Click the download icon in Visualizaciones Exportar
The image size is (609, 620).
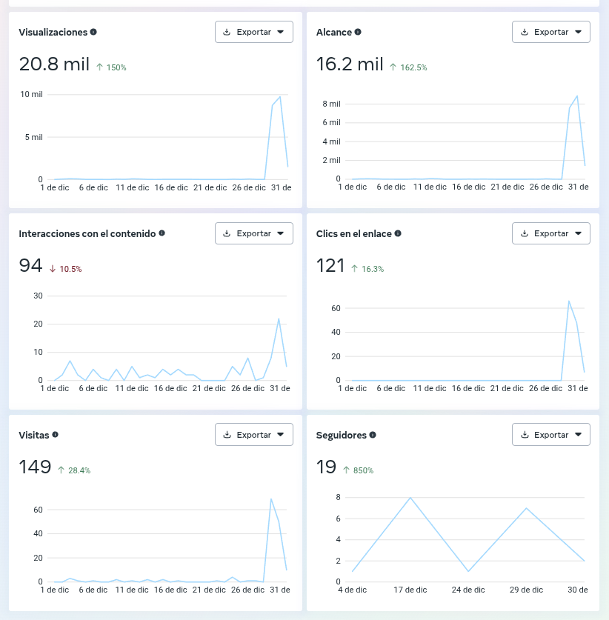(x=227, y=32)
